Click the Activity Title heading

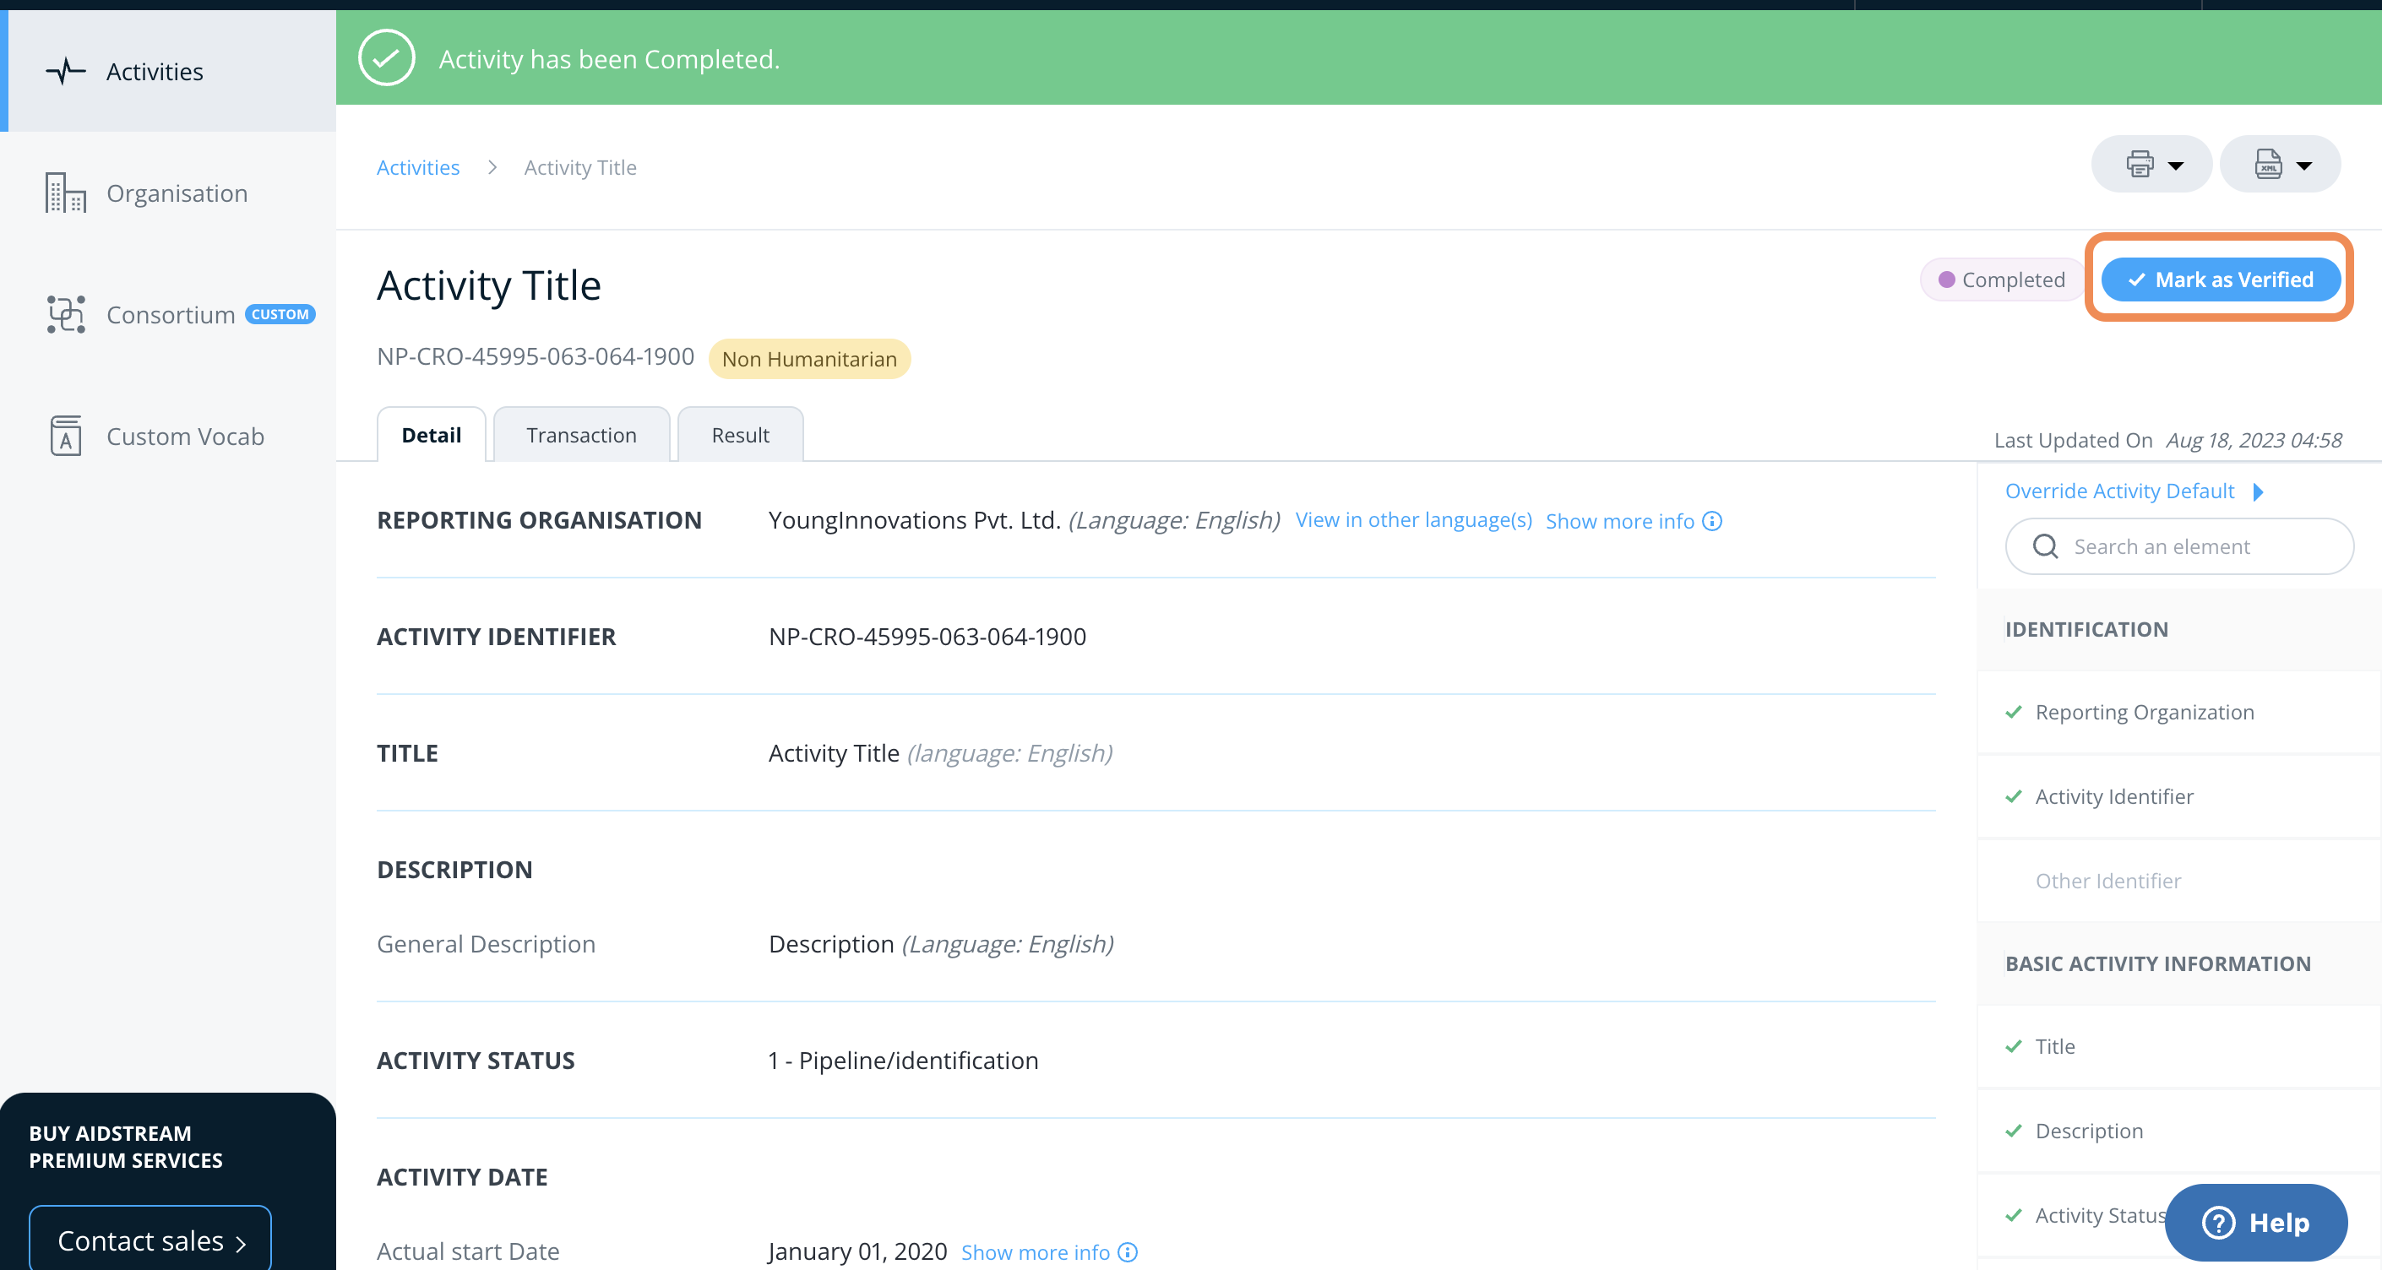click(x=488, y=284)
